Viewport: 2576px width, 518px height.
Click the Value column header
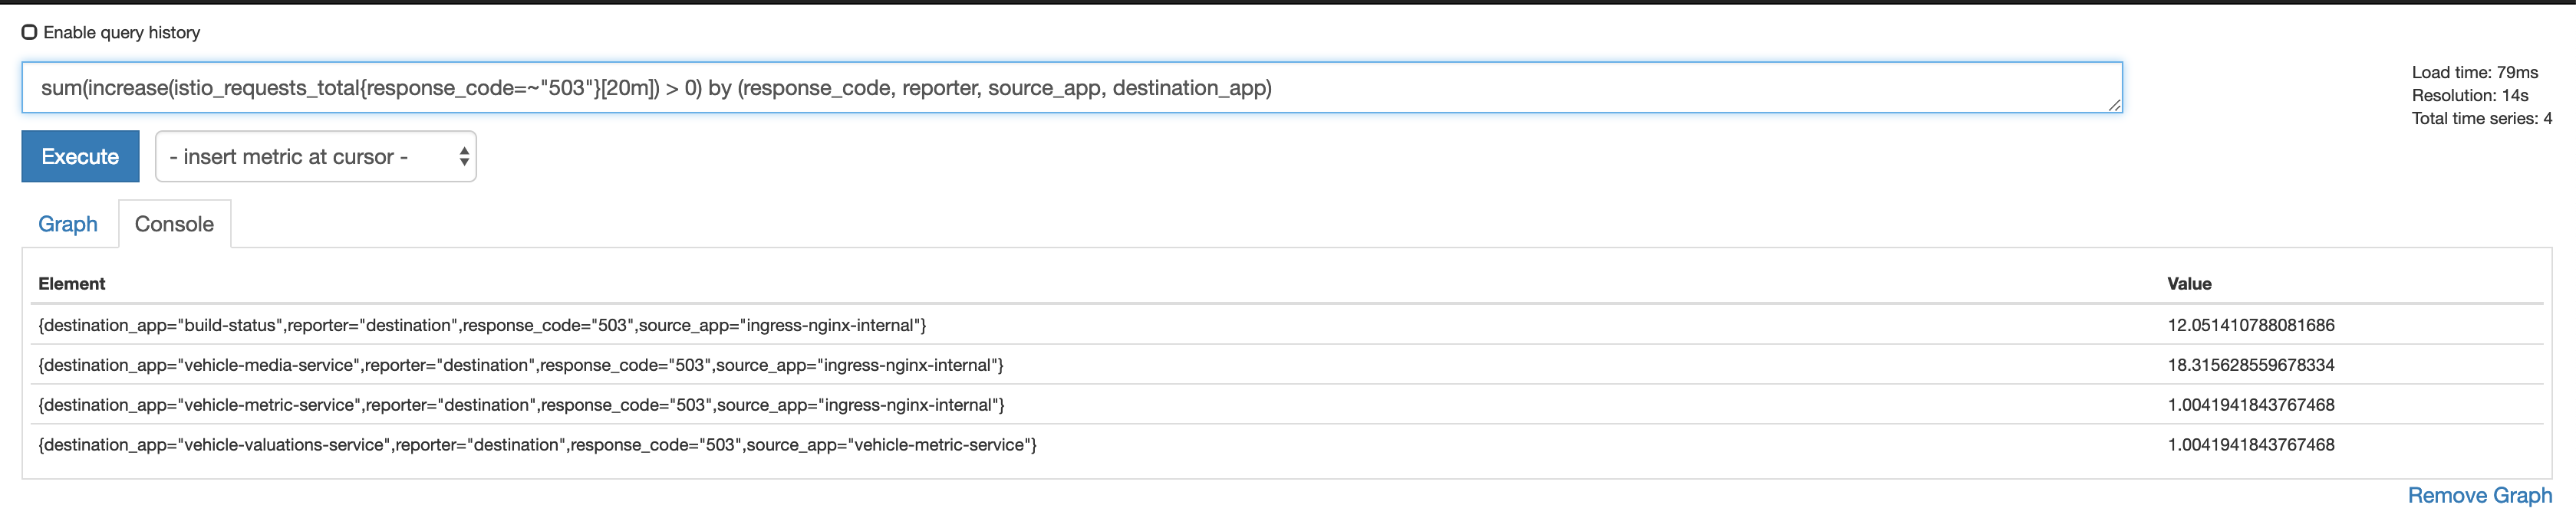[2189, 284]
